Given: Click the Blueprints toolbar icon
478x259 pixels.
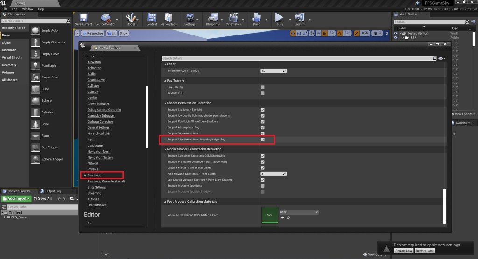Looking at the screenshot, I should click(x=212, y=19).
